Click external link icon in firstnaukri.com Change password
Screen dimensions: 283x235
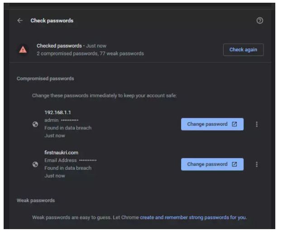click(x=234, y=164)
